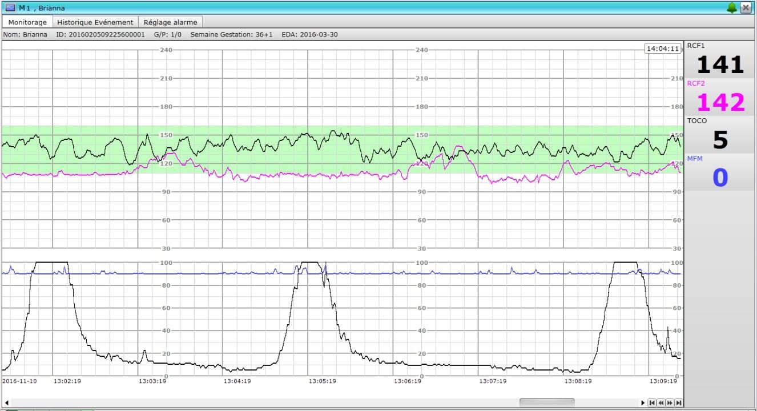Viewport: 757px width, 411px height.
Task: Click the scrollbar right arrow
Action: (643, 403)
